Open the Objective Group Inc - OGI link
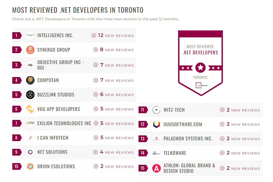Screen dimensions: 273x182 click(x=60, y=65)
